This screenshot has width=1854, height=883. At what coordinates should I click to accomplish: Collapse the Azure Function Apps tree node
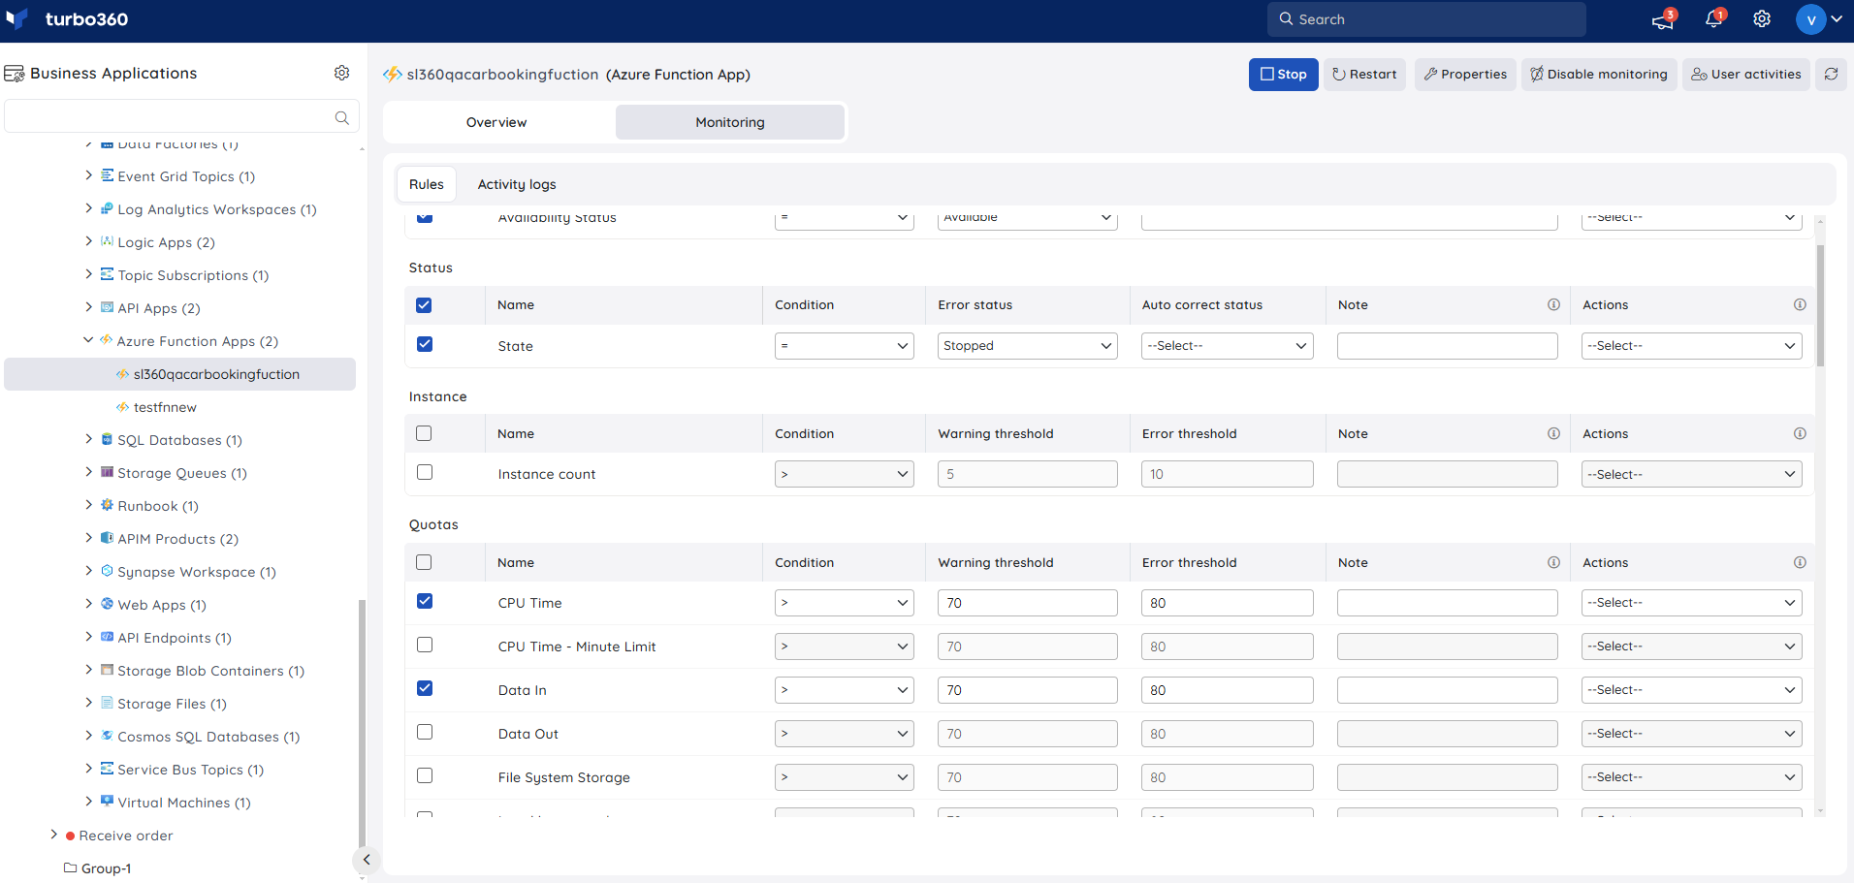pos(88,340)
